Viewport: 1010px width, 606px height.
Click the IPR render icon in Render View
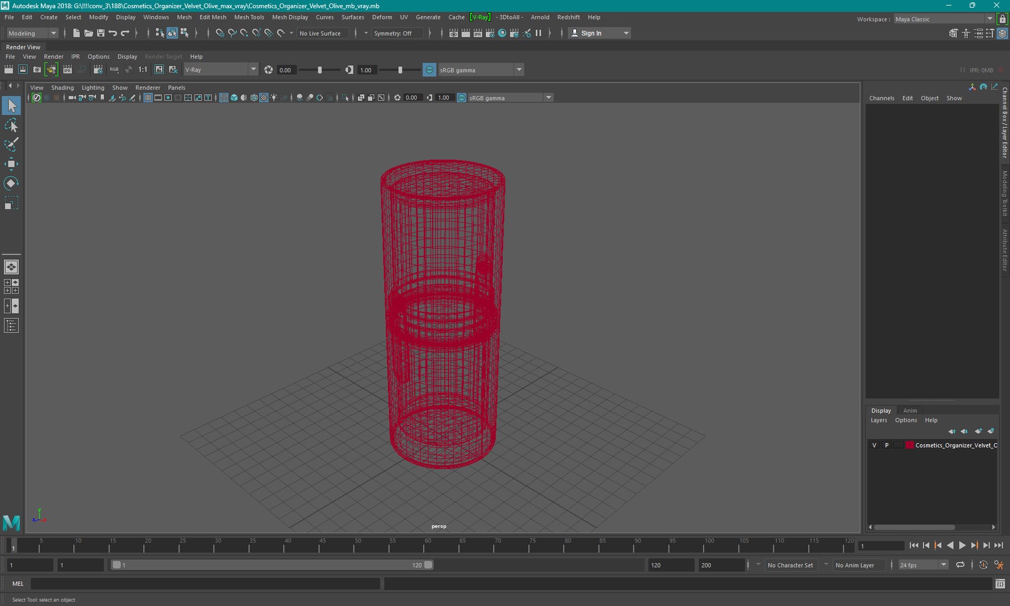click(67, 70)
